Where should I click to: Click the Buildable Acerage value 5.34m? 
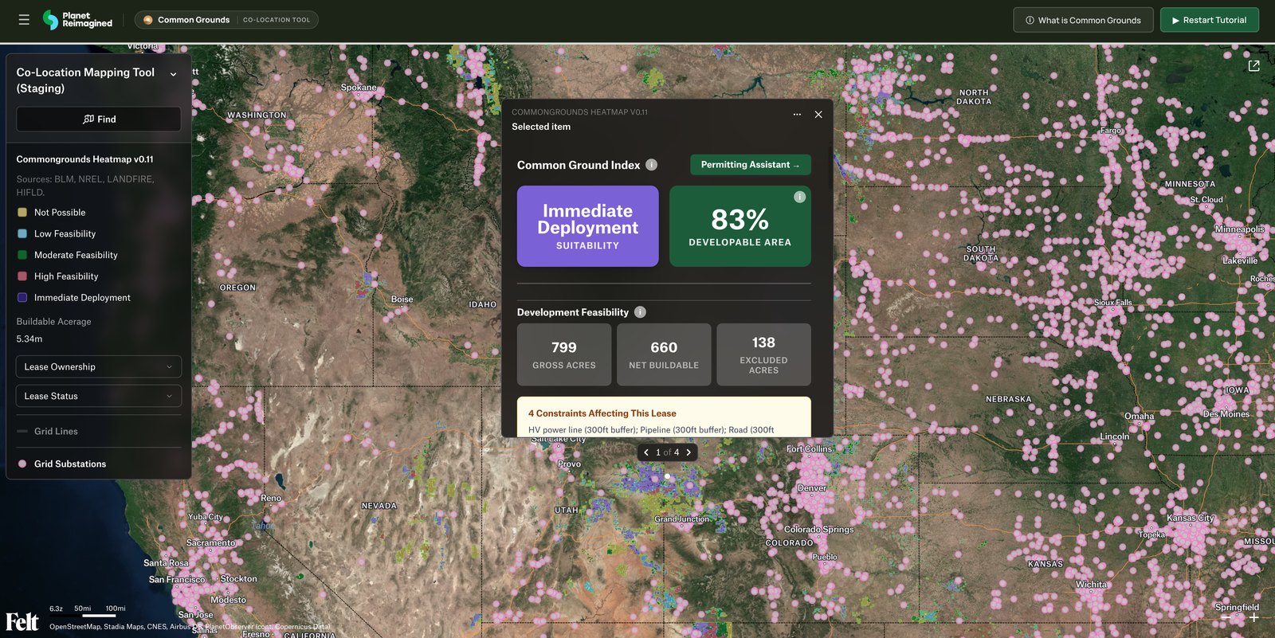29,339
